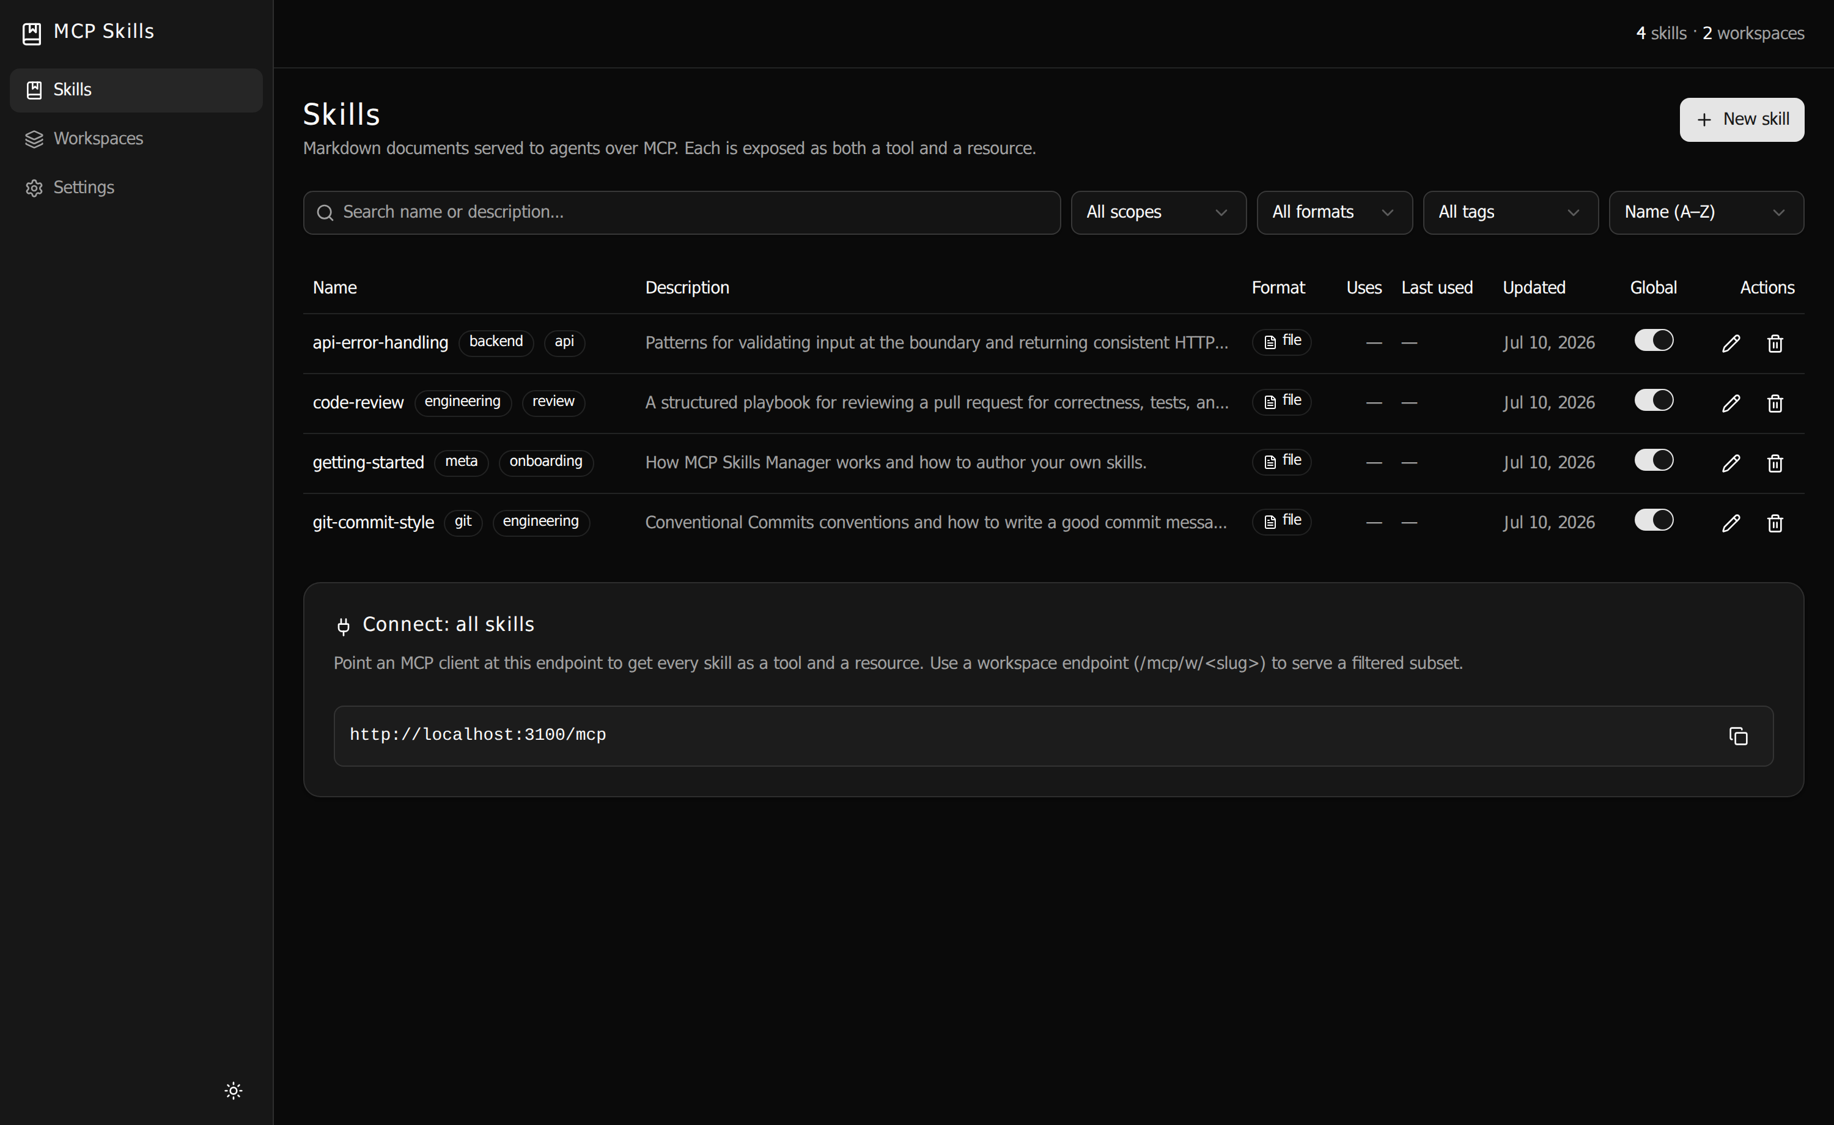
Task: Click the 4 skills · 2 workspaces counter
Action: pos(1719,34)
